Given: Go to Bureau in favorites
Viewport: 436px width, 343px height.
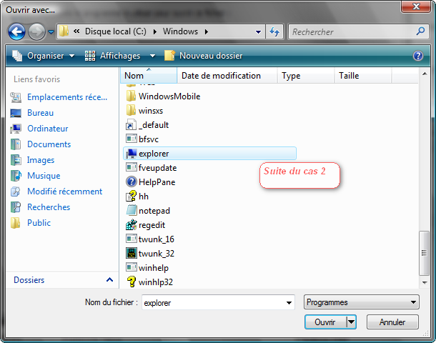Looking at the screenshot, I should click(x=40, y=113).
